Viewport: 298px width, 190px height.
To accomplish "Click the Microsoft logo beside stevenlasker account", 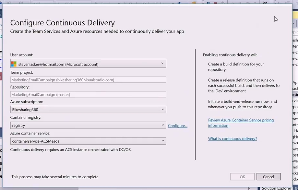I will tap(14, 64).
